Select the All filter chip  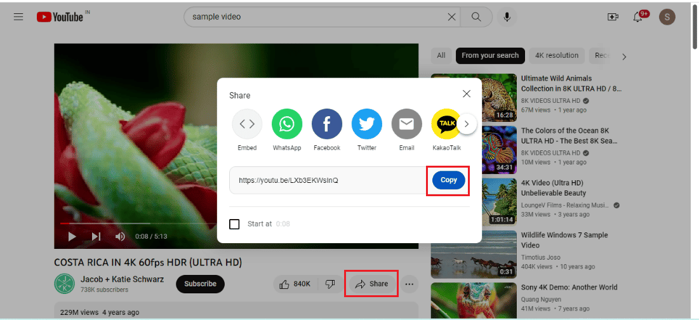tap(441, 56)
